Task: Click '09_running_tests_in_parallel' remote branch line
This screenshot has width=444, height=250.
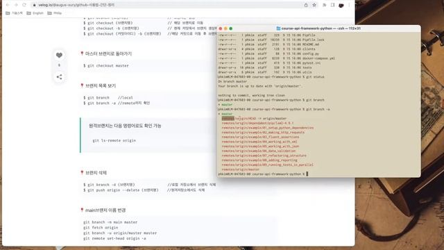Action: click(x=268, y=165)
